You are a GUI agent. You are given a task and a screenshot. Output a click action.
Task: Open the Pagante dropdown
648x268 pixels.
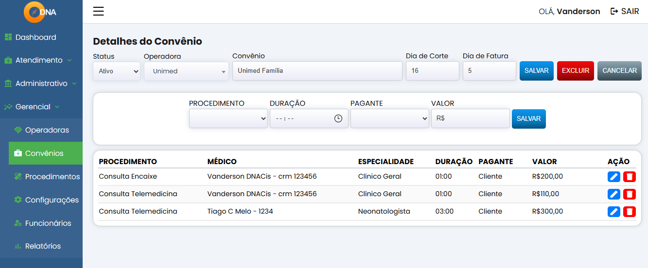[x=389, y=118]
